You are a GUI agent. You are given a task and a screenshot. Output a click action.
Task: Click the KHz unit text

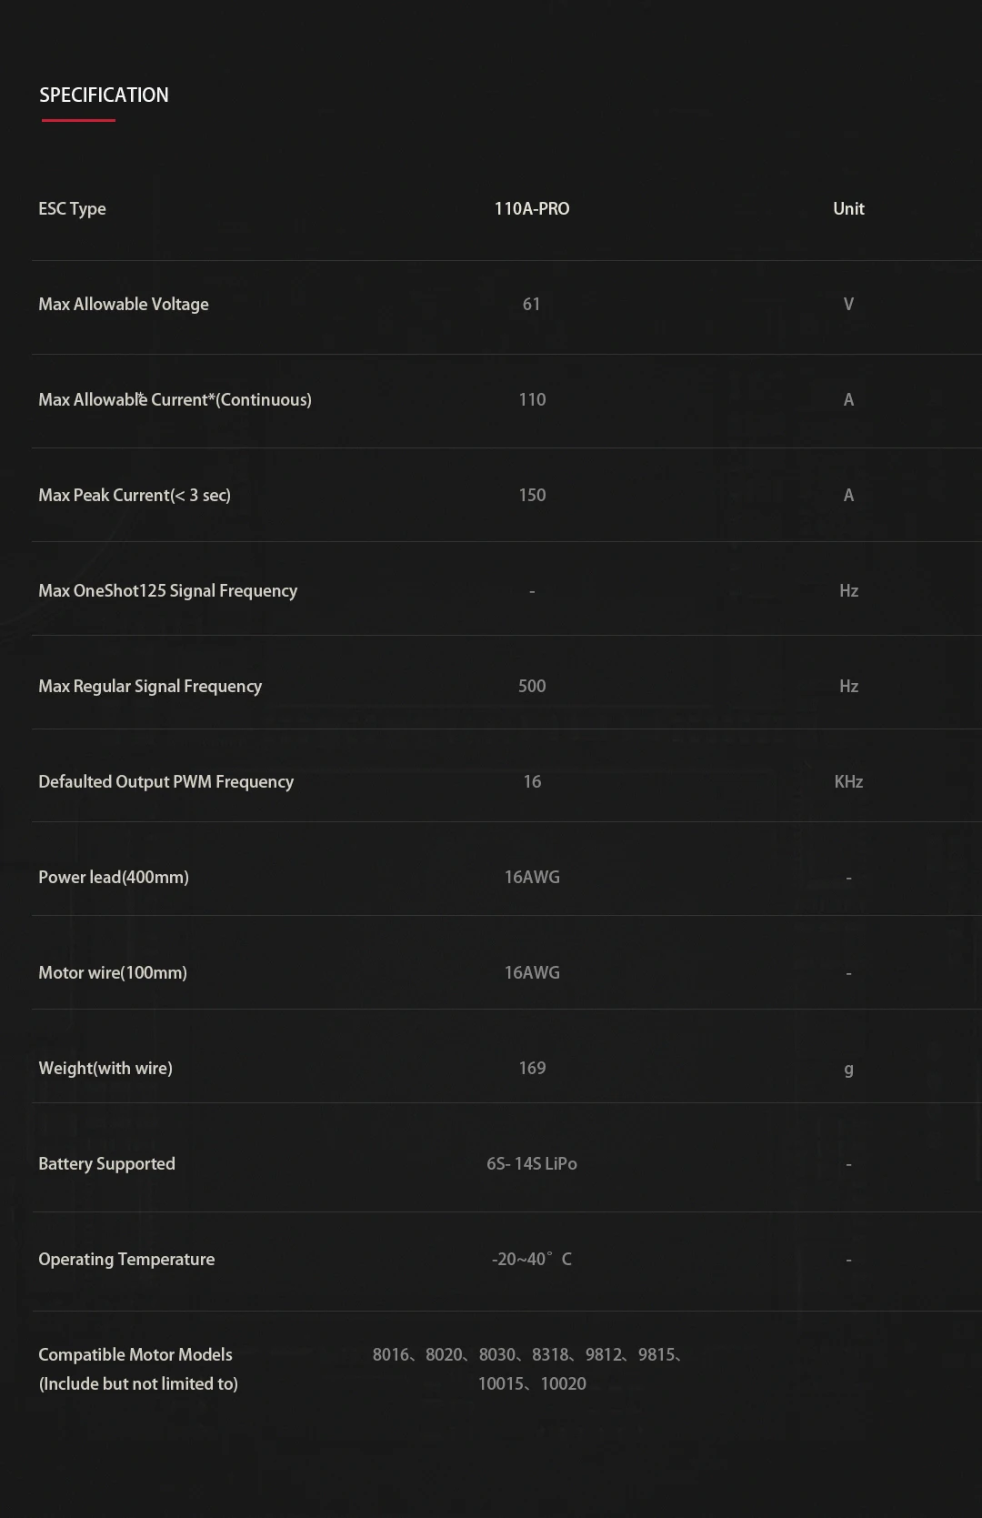tap(848, 782)
